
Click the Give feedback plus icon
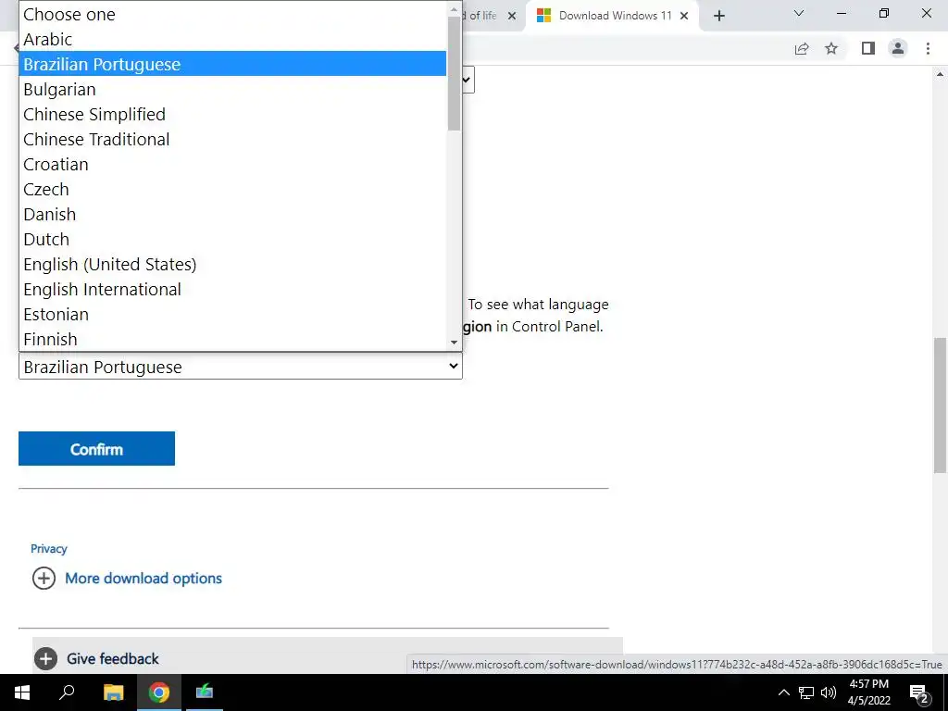pos(46,658)
